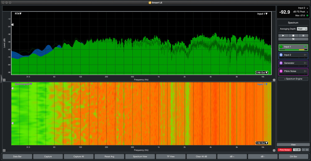Open spectrograph settings gear icon
This screenshot has width=311, height=161.
(x=274, y=150)
